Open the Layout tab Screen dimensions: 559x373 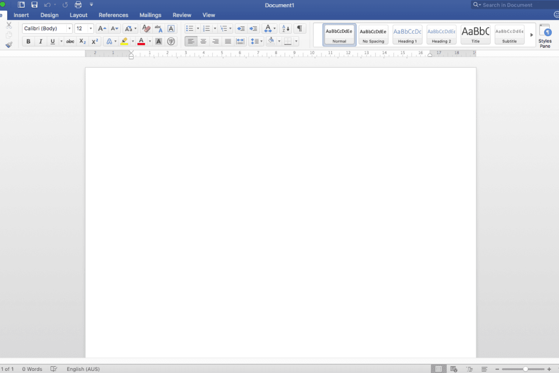[x=79, y=15]
